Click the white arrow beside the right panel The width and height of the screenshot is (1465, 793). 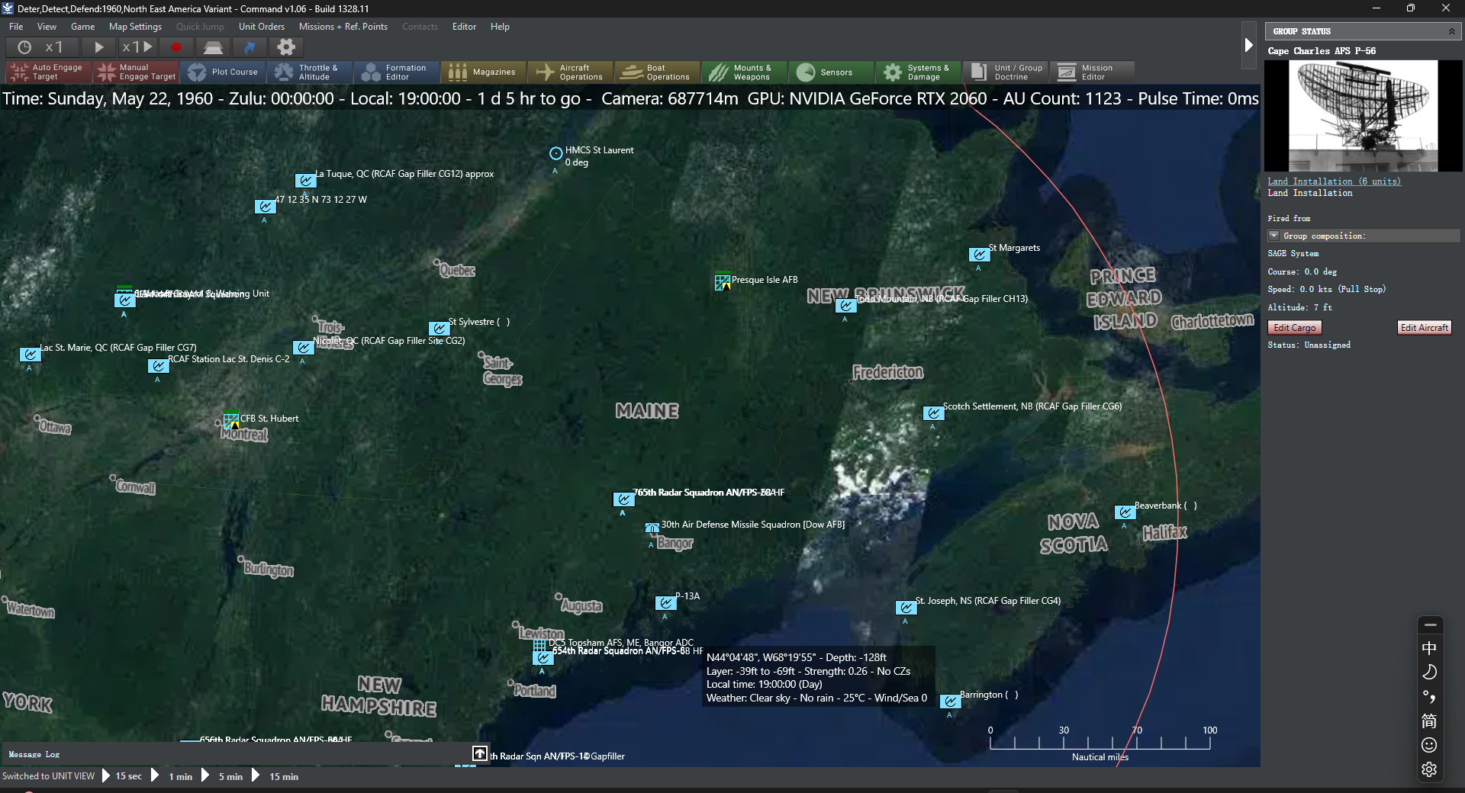(x=1248, y=45)
